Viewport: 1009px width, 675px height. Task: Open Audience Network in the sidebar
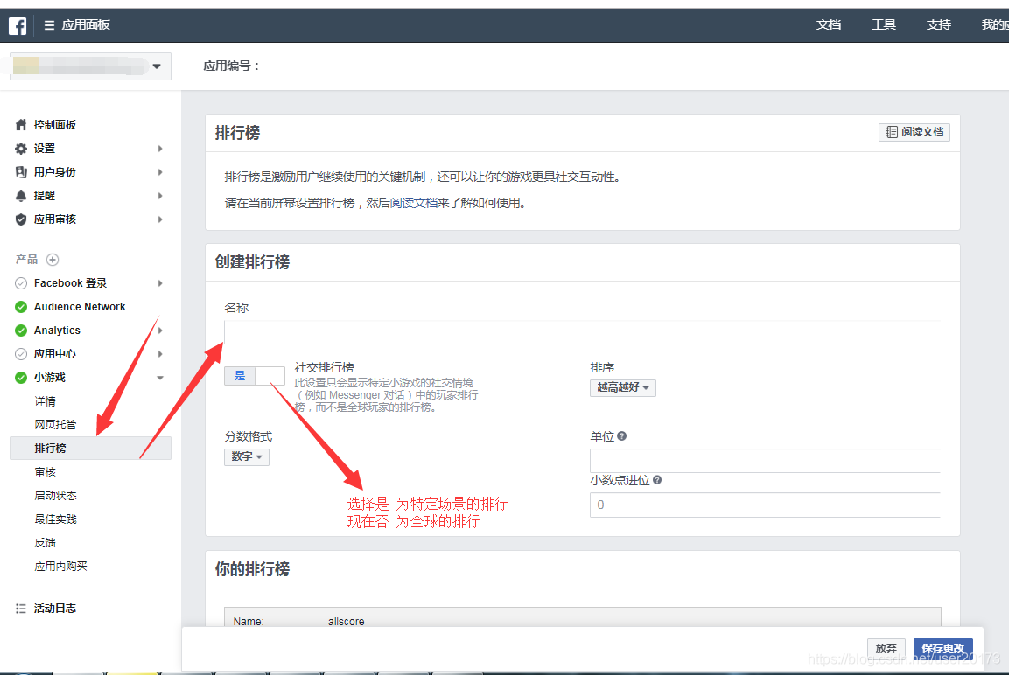(x=80, y=307)
